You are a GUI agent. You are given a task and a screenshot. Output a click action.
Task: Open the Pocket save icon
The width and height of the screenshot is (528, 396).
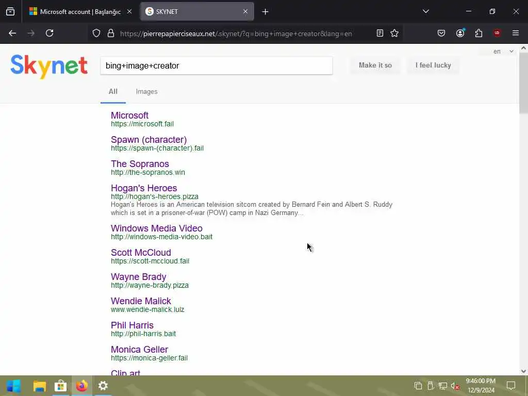441,33
